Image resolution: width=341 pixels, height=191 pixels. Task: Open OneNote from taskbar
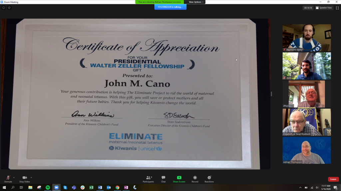[x=126, y=188]
